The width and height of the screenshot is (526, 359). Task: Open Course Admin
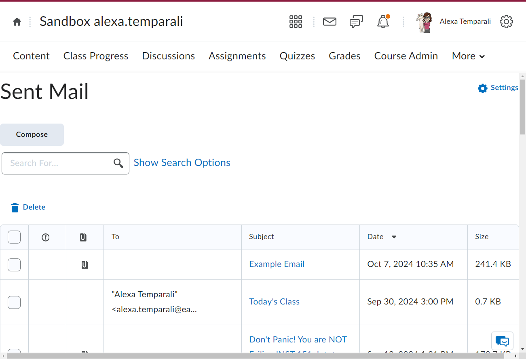tap(406, 56)
